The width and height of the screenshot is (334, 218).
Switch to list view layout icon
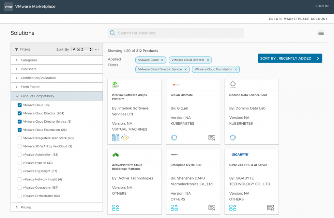click(320, 33)
